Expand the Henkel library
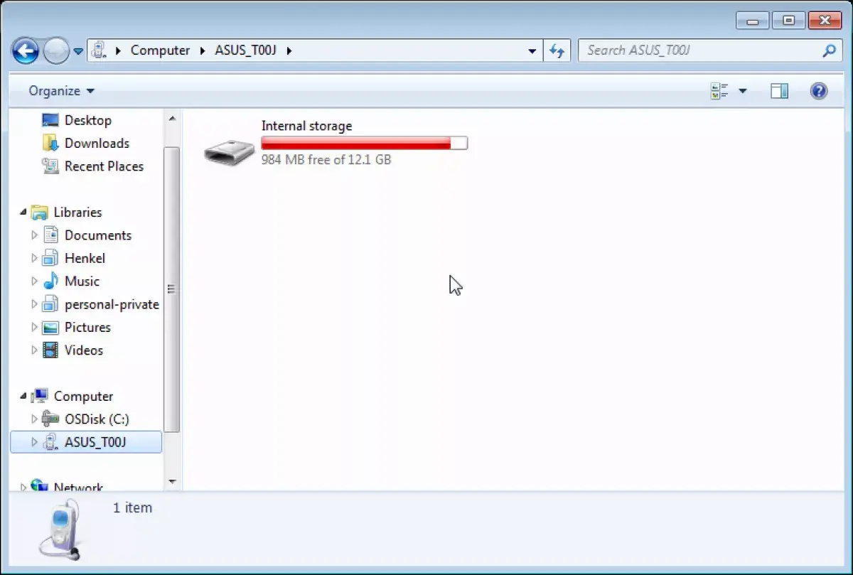The height and width of the screenshot is (575, 853). coord(34,258)
